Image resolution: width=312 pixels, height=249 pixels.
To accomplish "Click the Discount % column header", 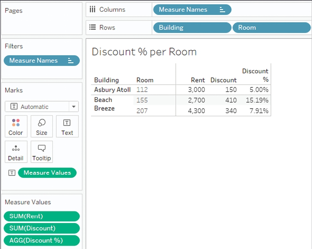I will click(x=255, y=75).
